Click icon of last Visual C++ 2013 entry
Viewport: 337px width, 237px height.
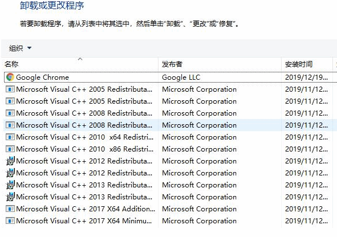point(10,197)
